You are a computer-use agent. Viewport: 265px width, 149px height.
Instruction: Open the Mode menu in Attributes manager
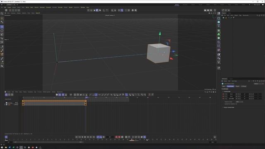(x=225, y=81)
